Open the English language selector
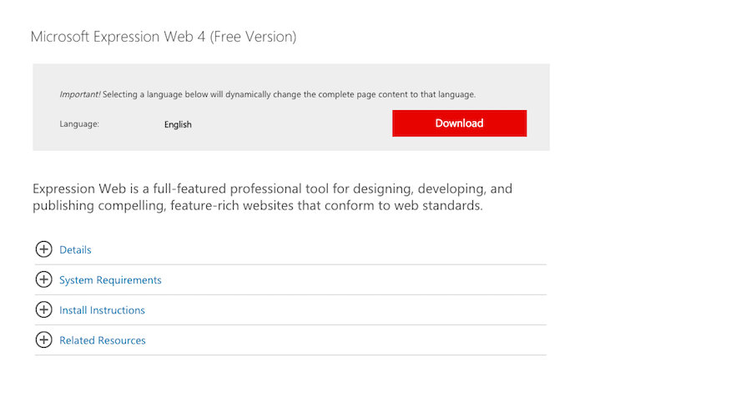Viewport: 751px width, 397px height. tap(178, 124)
